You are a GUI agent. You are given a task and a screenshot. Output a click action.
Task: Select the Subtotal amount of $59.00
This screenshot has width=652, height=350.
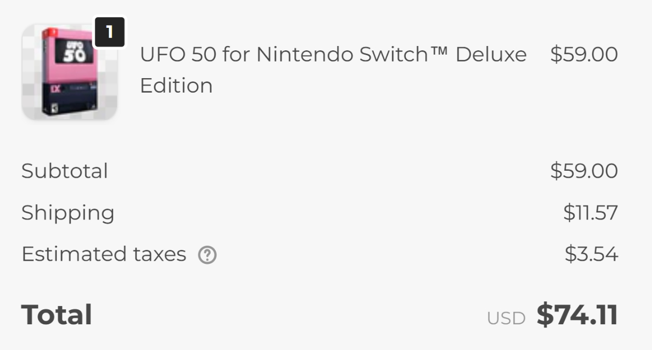(583, 171)
